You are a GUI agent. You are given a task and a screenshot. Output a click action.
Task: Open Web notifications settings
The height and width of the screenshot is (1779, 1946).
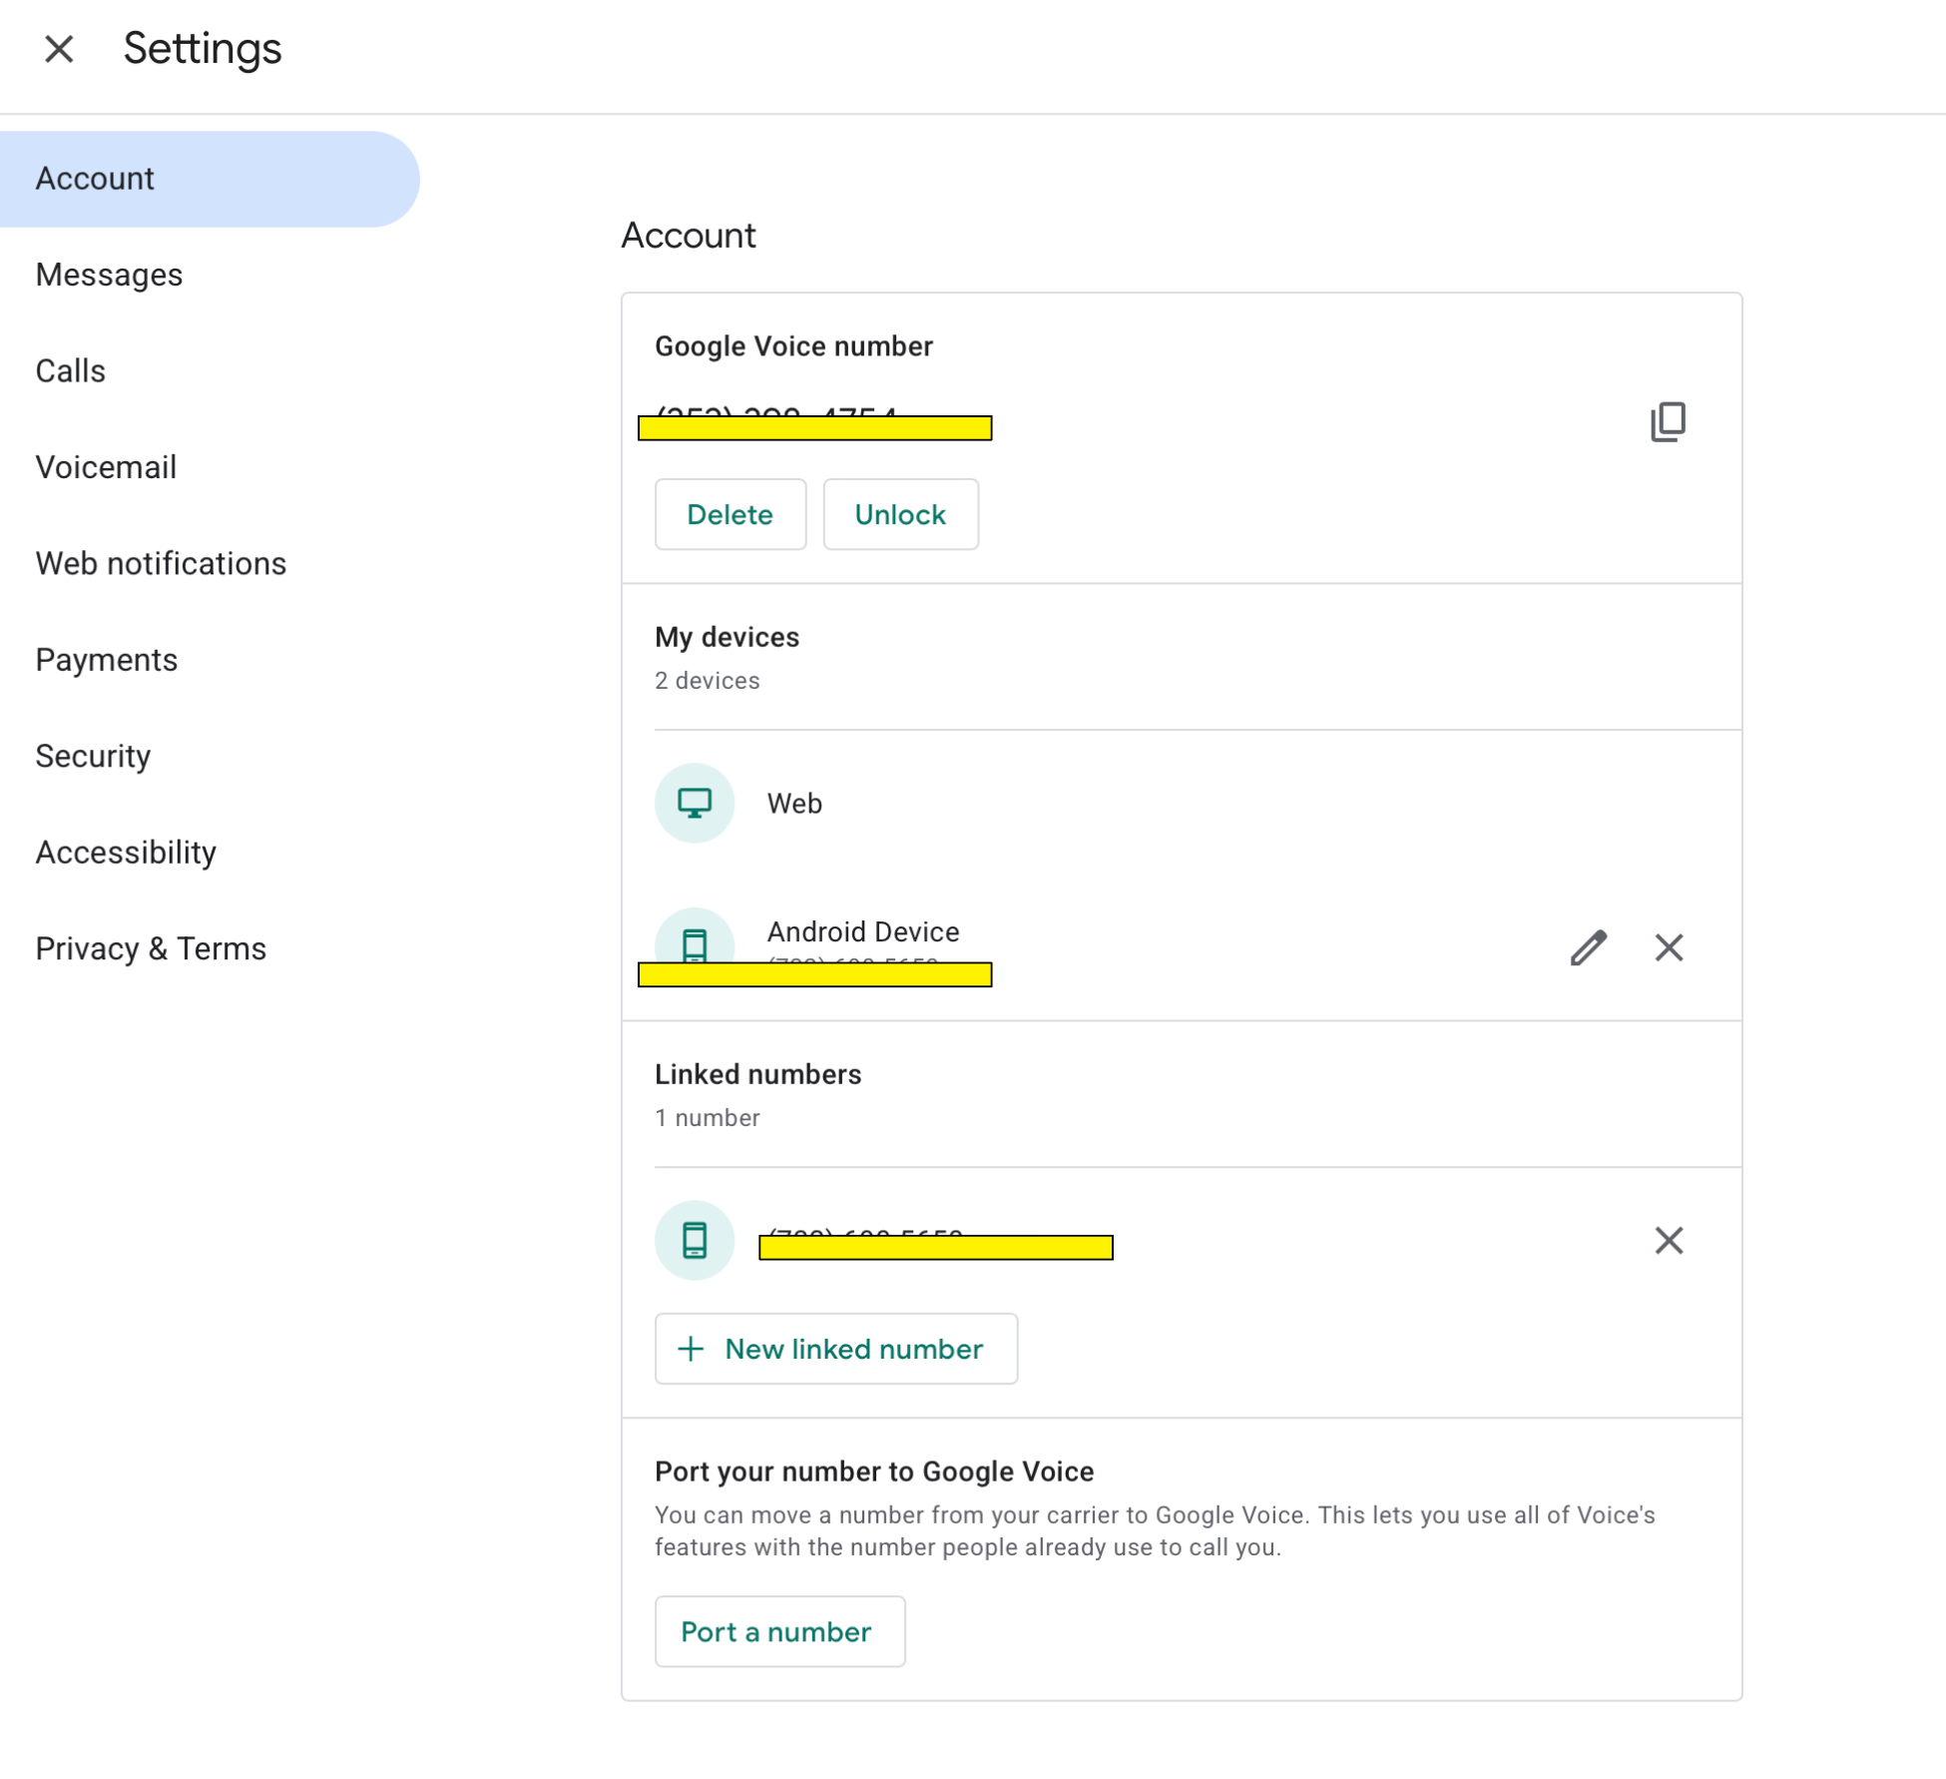(x=161, y=563)
